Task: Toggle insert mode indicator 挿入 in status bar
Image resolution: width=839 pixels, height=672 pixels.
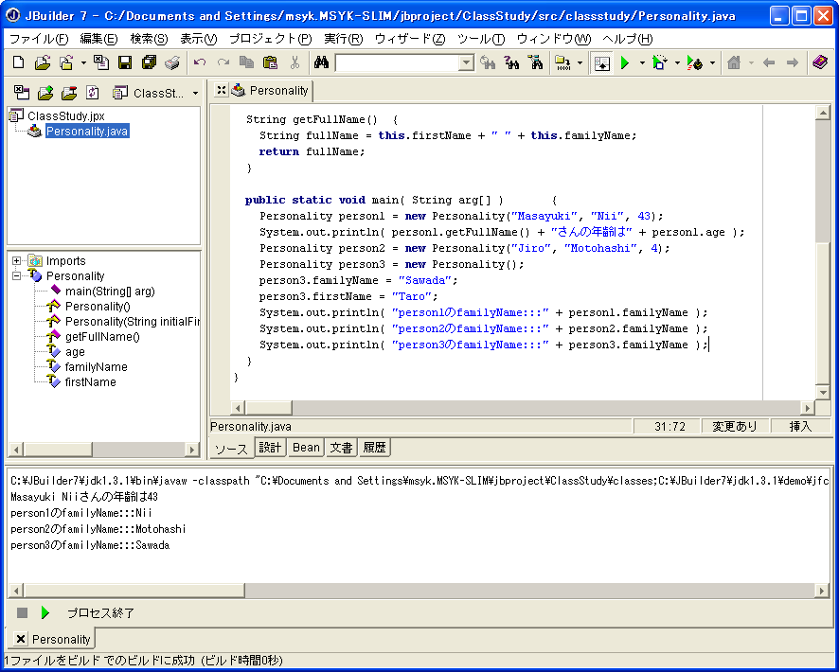Action: (x=800, y=427)
